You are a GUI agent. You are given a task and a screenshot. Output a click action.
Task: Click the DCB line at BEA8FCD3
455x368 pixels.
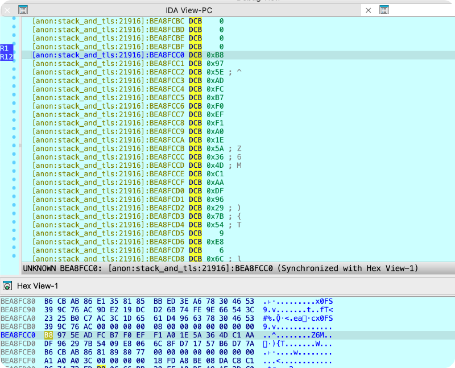tap(196, 216)
